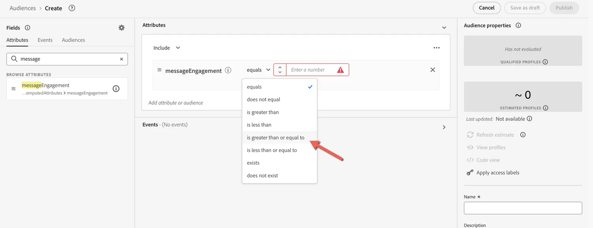Open the help icon next to Create
The height and width of the screenshot is (228, 593).
click(72, 8)
